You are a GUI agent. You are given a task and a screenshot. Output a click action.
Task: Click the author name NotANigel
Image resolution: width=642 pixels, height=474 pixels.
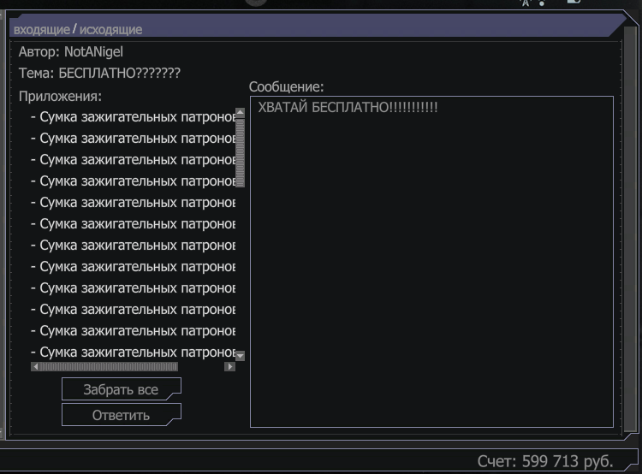coord(94,52)
